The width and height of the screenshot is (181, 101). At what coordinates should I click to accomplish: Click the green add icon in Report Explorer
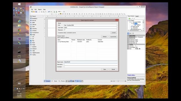point(130,19)
